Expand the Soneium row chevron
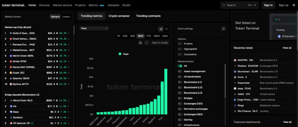This screenshot has height=127, width=298. (x=69, y=118)
